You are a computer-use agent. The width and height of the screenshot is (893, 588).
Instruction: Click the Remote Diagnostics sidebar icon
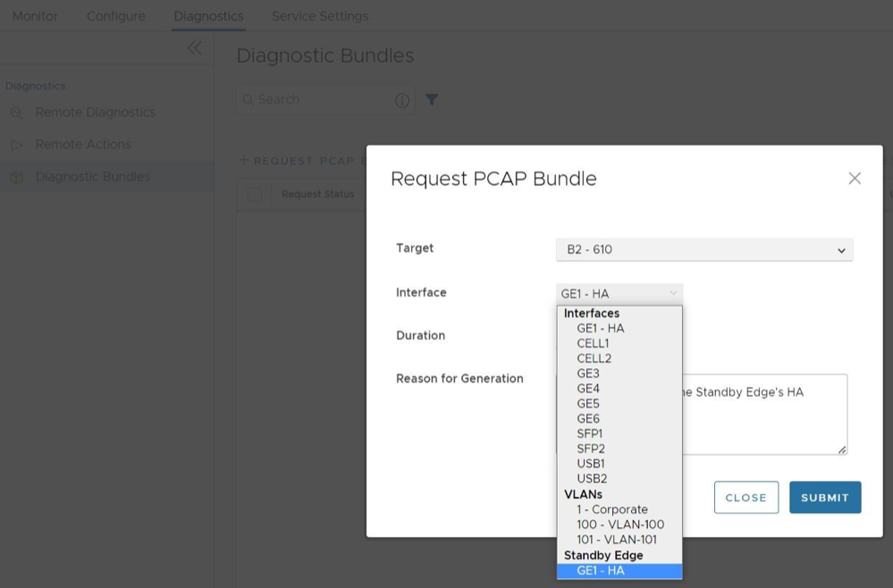[x=17, y=113]
